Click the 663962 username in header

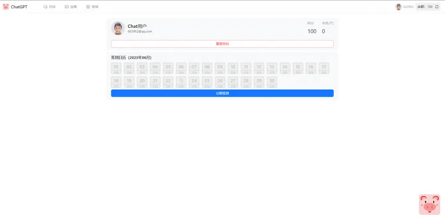[x=408, y=7]
